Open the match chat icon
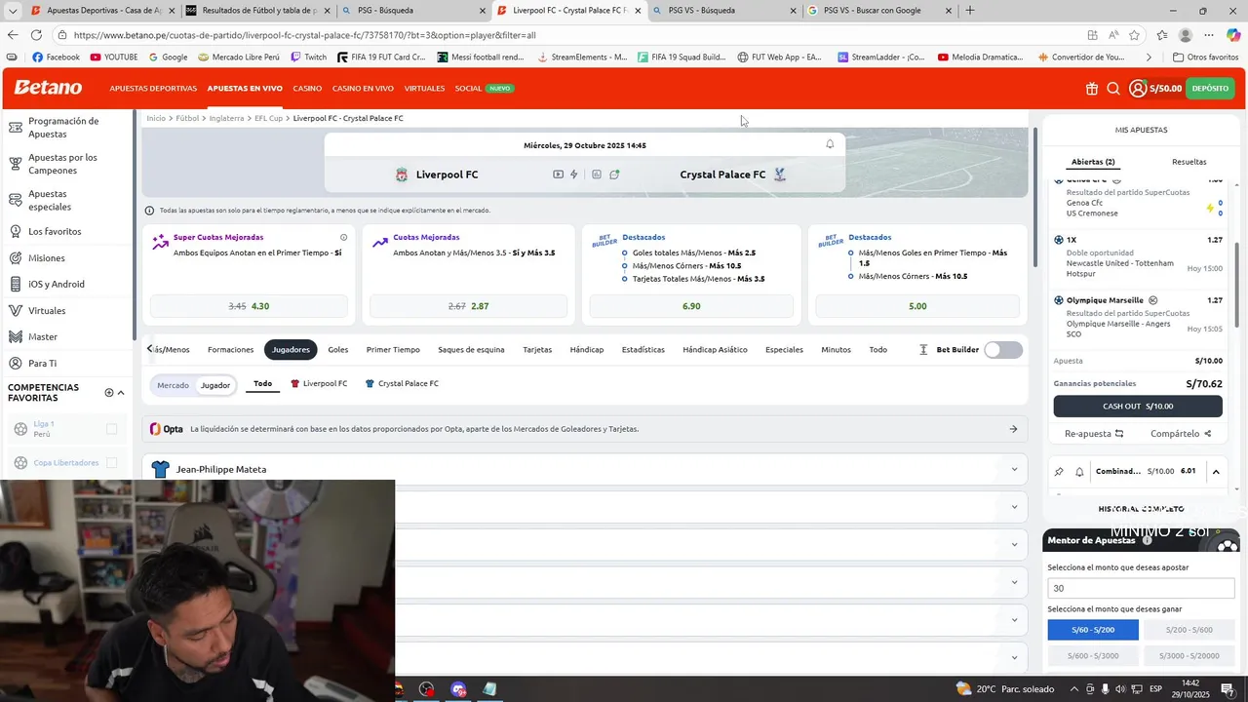The height and width of the screenshot is (702, 1248). click(614, 175)
